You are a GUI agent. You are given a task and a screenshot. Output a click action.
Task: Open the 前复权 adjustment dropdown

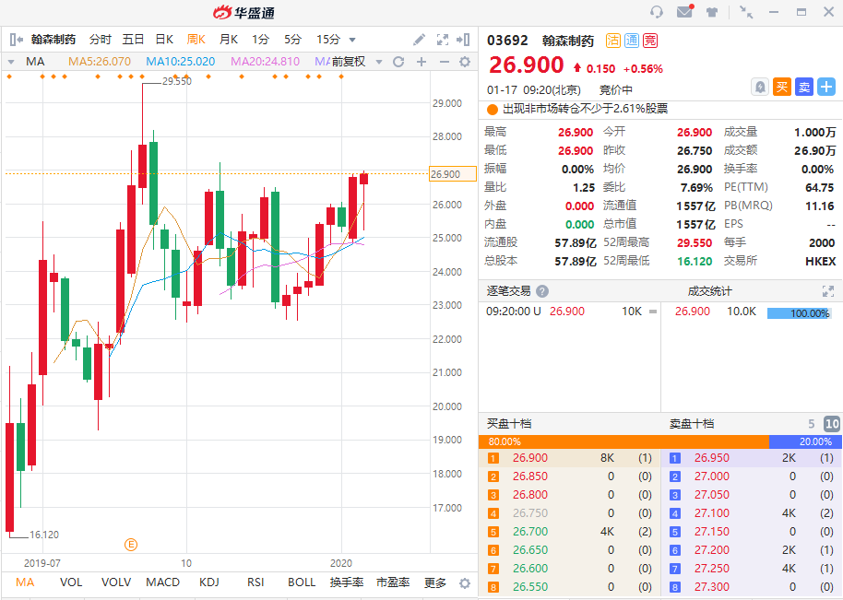(x=379, y=62)
